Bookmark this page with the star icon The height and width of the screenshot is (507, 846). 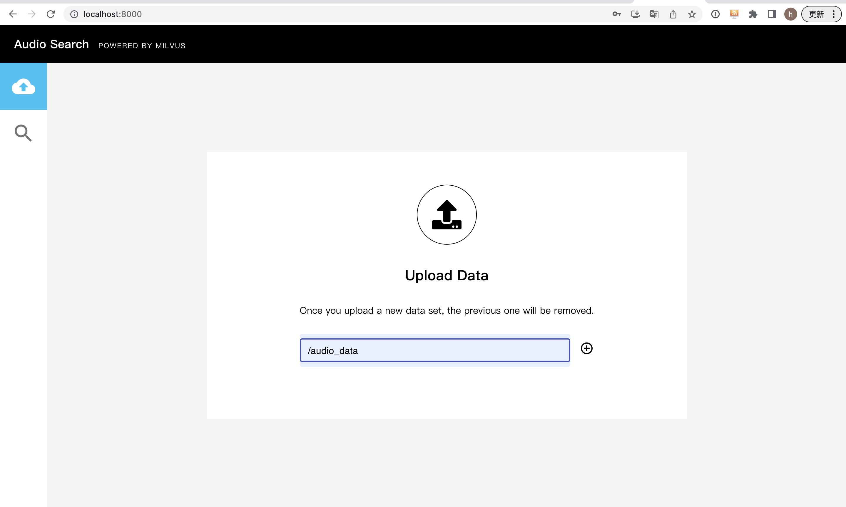coord(692,14)
